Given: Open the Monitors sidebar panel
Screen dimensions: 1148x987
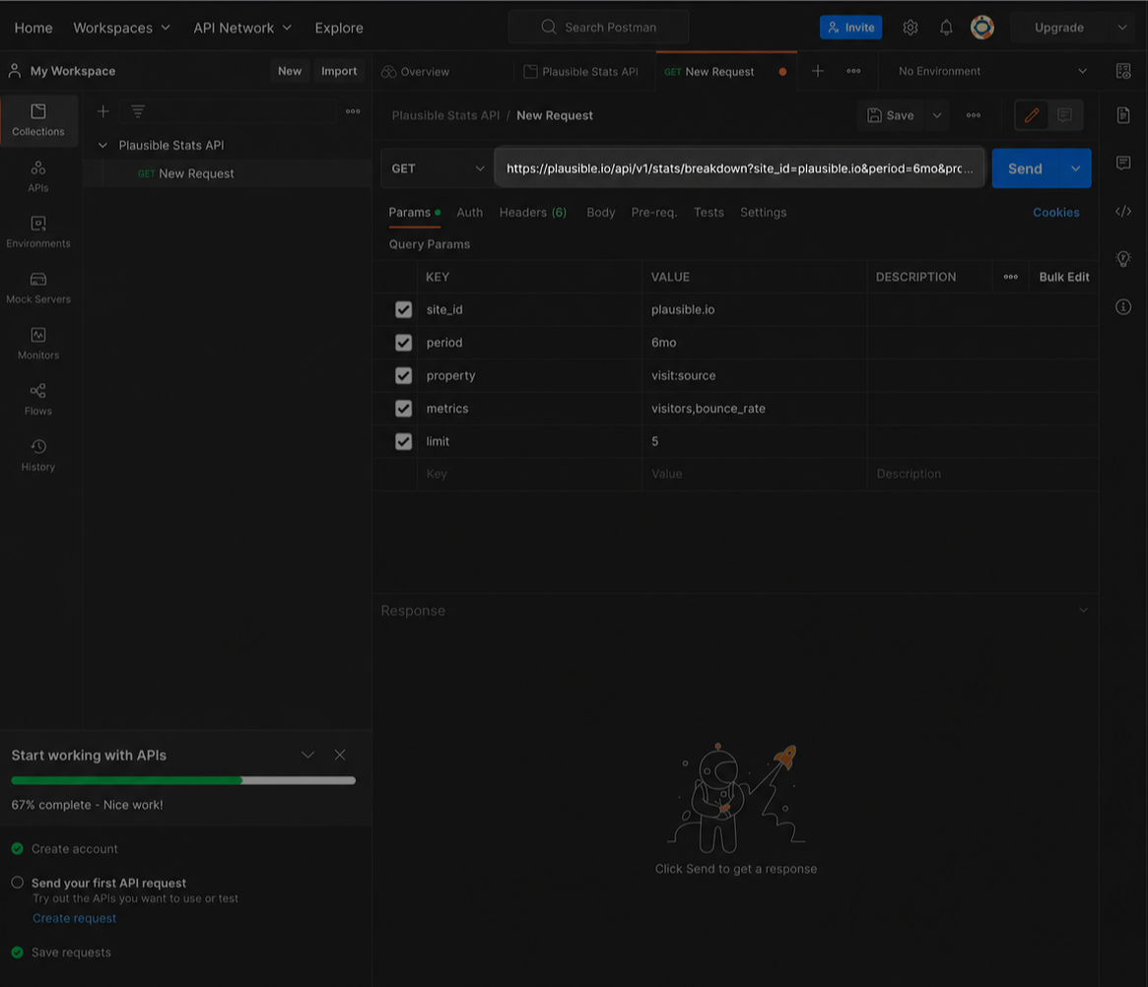Looking at the screenshot, I should coord(38,343).
